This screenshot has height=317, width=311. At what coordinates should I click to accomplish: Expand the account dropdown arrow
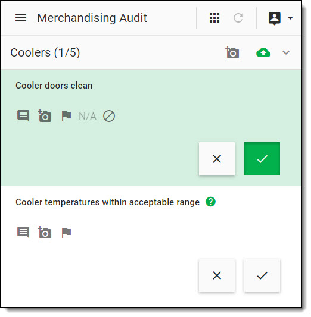coord(290,18)
